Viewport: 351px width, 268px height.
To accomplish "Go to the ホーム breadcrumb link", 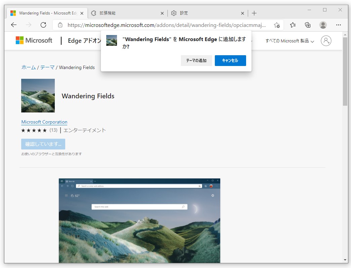I will click(28, 67).
